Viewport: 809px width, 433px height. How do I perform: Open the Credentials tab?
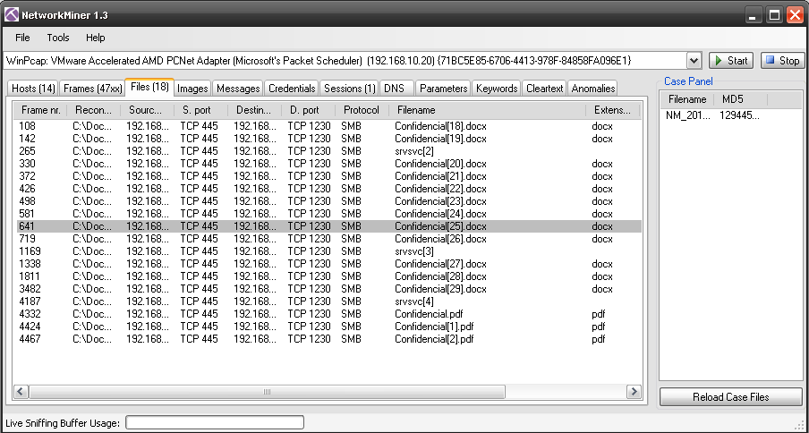tap(292, 89)
